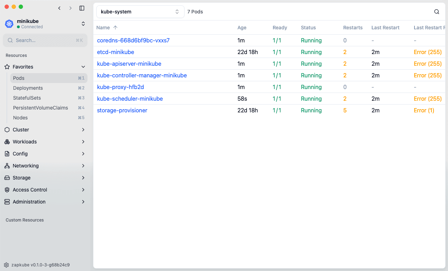Open the etcd-minikube pod
448x271 pixels.
click(116, 52)
